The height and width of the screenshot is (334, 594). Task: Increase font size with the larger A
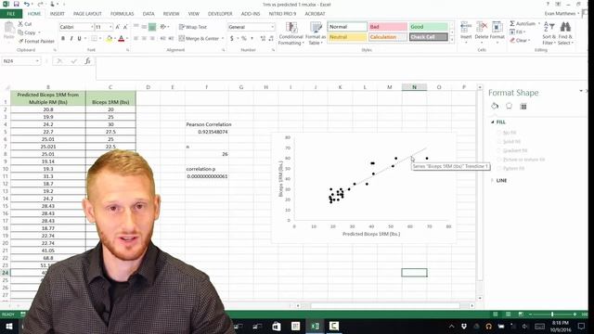pyautogui.click(x=118, y=27)
